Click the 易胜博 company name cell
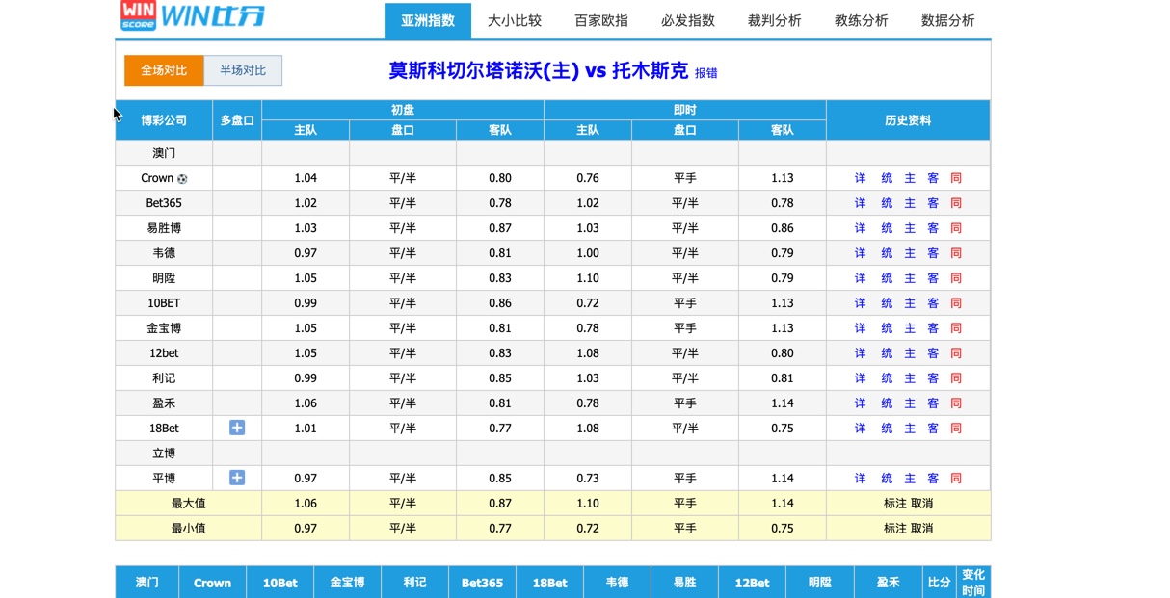This screenshot has height=598, width=1170. tap(164, 228)
